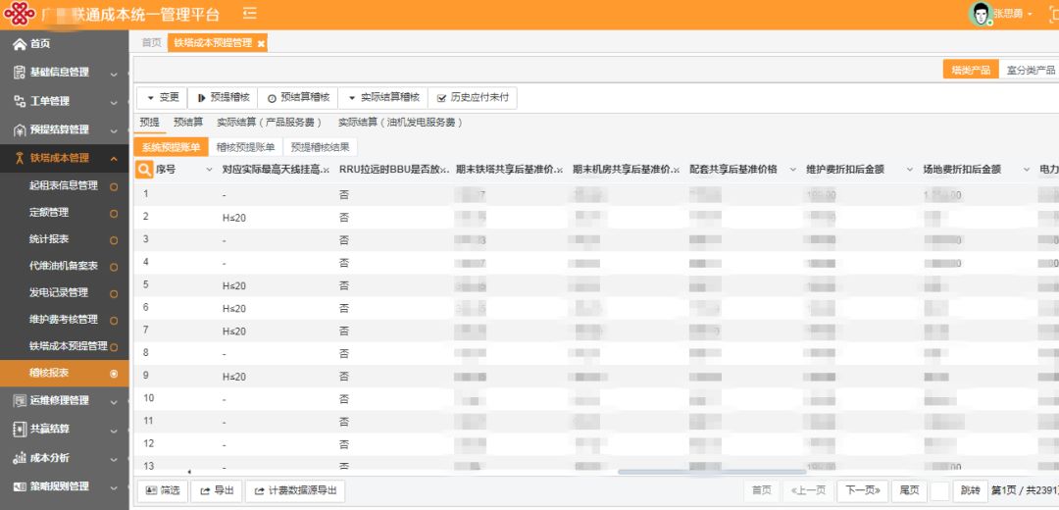Switch to the 稽核预提账单 tab
The height and width of the screenshot is (510, 1059).
click(x=245, y=147)
